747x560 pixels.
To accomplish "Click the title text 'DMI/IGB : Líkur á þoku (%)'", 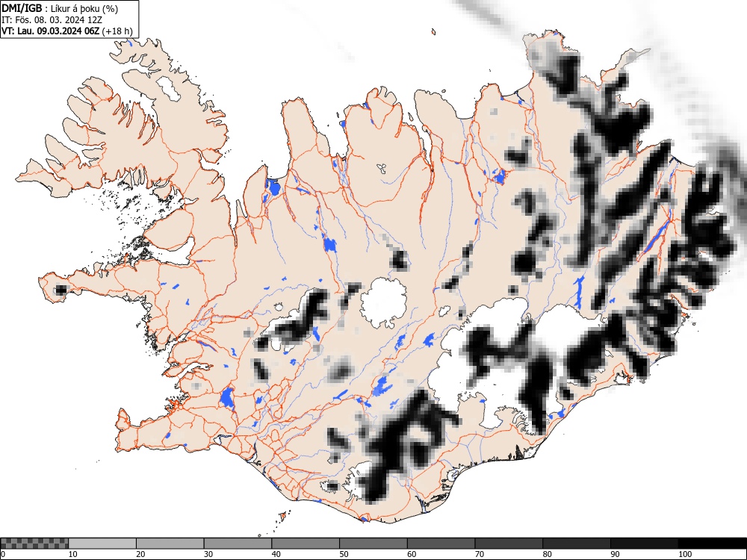I will click(x=60, y=8).
